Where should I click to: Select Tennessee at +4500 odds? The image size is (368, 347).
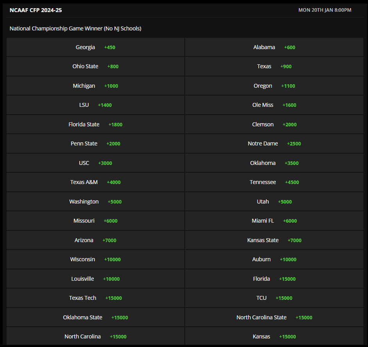[274, 182]
